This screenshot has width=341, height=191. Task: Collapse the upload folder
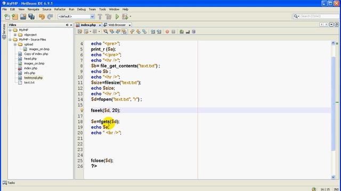[x=15, y=44]
